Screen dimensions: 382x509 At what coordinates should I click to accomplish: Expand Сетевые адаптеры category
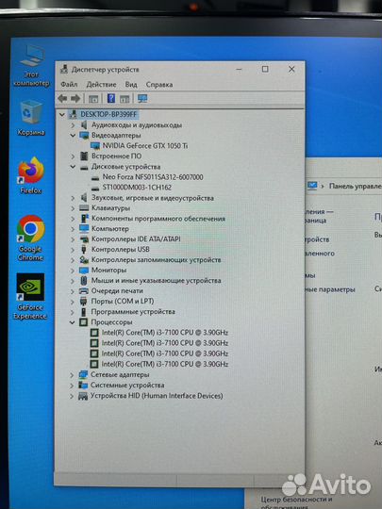pos(72,375)
